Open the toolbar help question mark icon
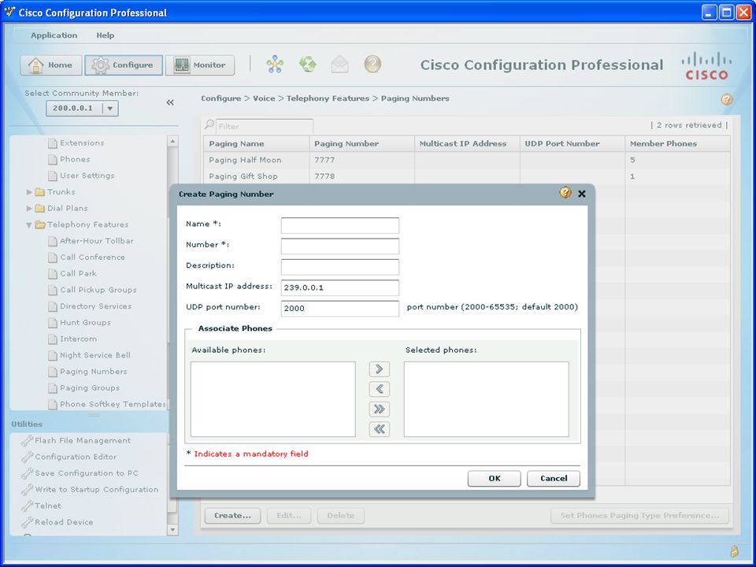 tap(372, 64)
